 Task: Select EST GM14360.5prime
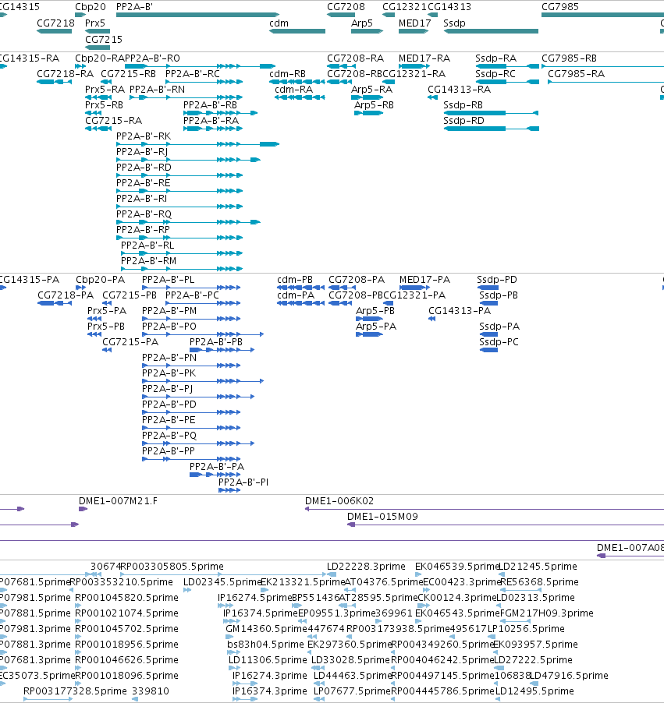click(x=265, y=629)
